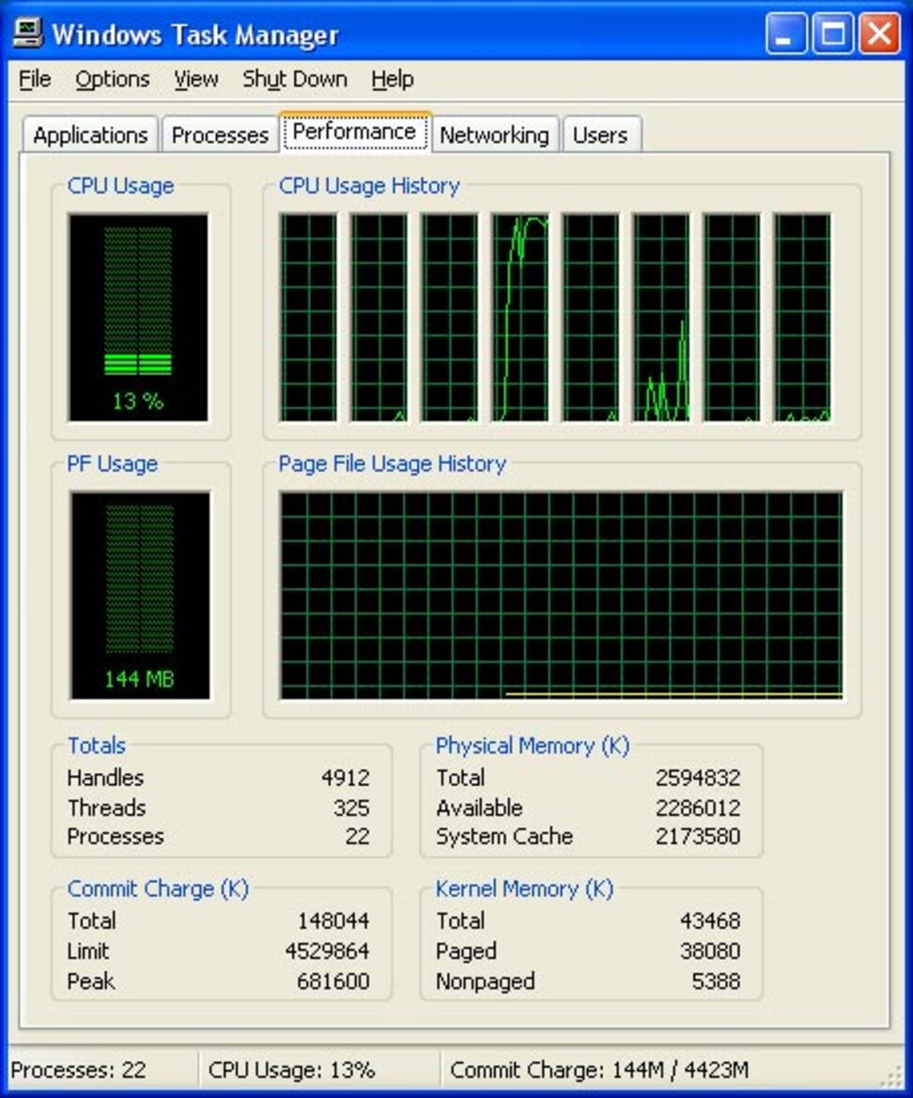The height and width of the screenshot is (1098, 913).
Task: Click the CPU Usage 13 % meter
Action: click(138, 317)
